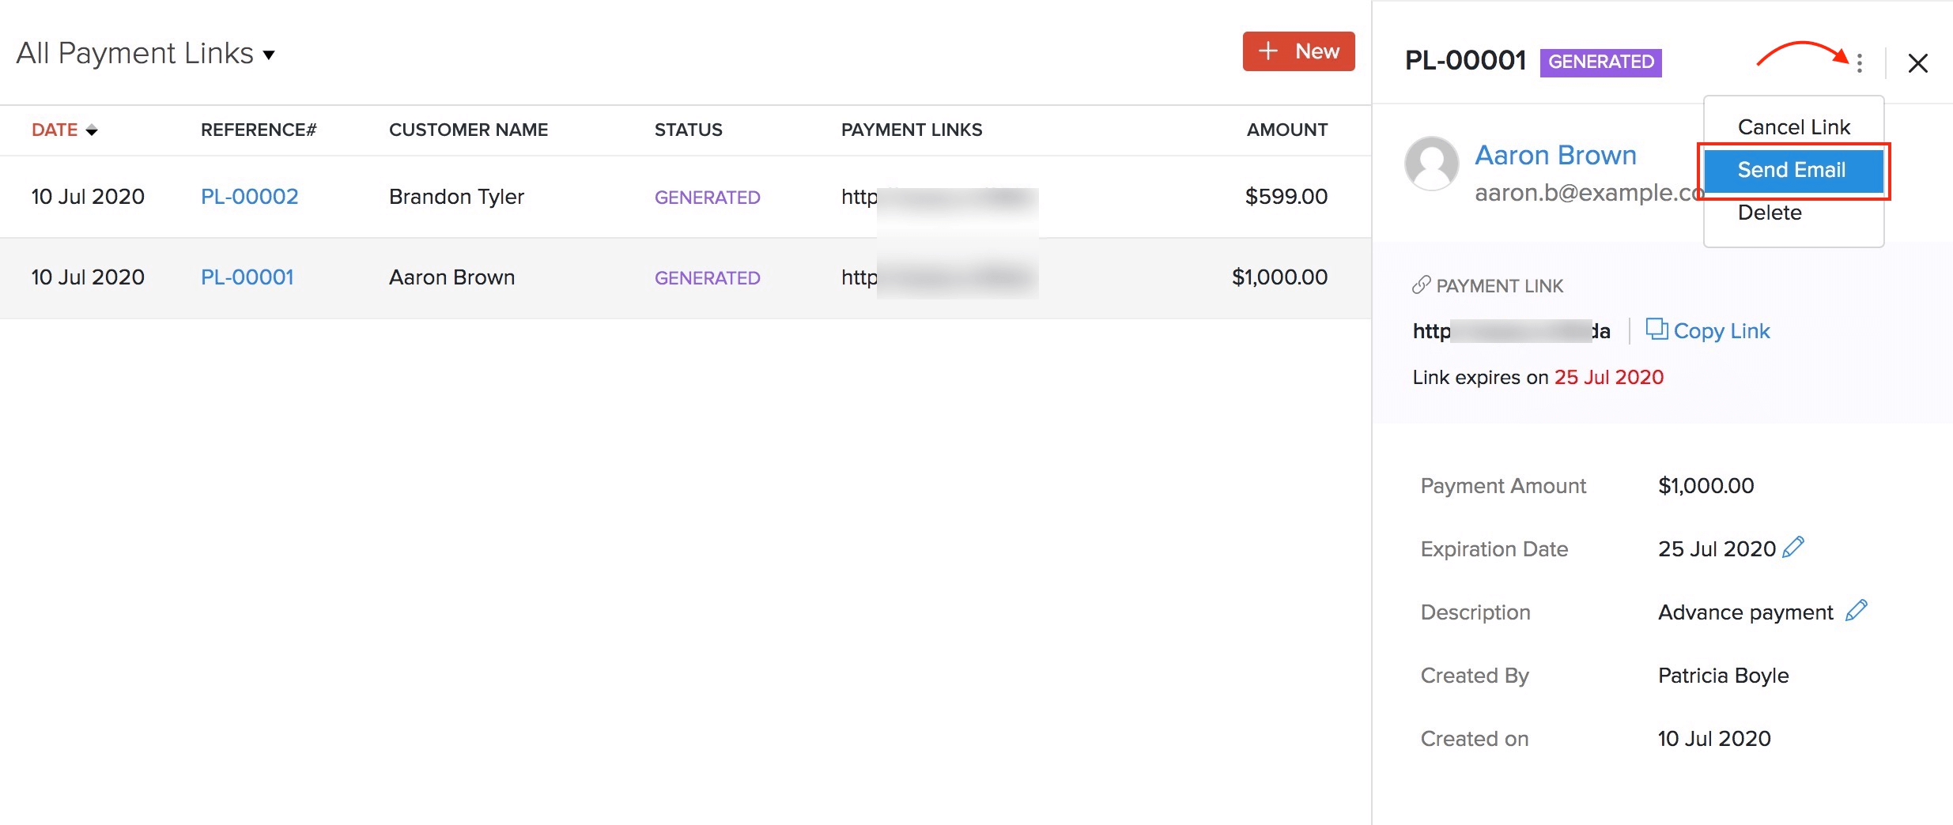Close the PL-00001 details panel
The image size is (1953, 825).
[x=1918, y=63]
